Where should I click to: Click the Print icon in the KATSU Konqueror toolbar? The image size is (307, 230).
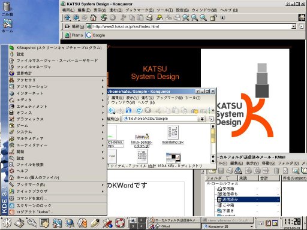click(x=149, y=18)
